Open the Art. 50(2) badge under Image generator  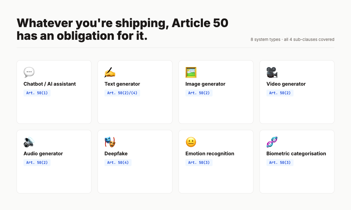[199, 93]
